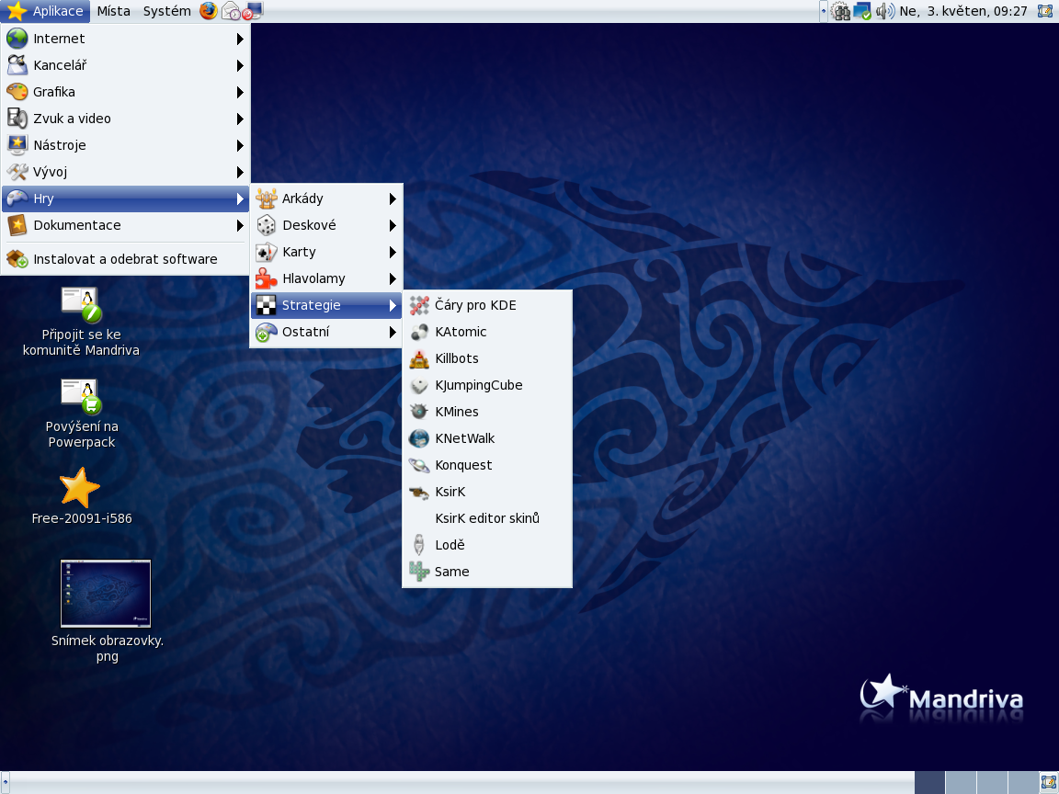Switch to the first workspace
Screen dimensions: 1059x794
coord(929,783)
